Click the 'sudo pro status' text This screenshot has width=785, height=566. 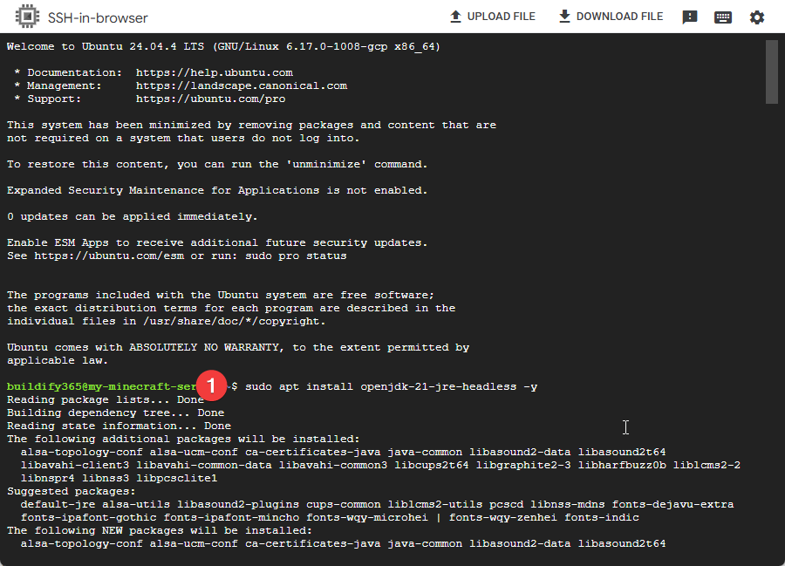[296, 256]
